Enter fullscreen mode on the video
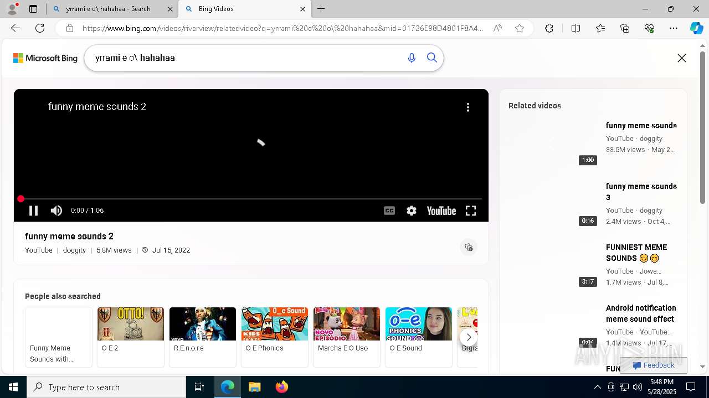The image size is (709, 398). pyautogui.click(x=471, y=211)
